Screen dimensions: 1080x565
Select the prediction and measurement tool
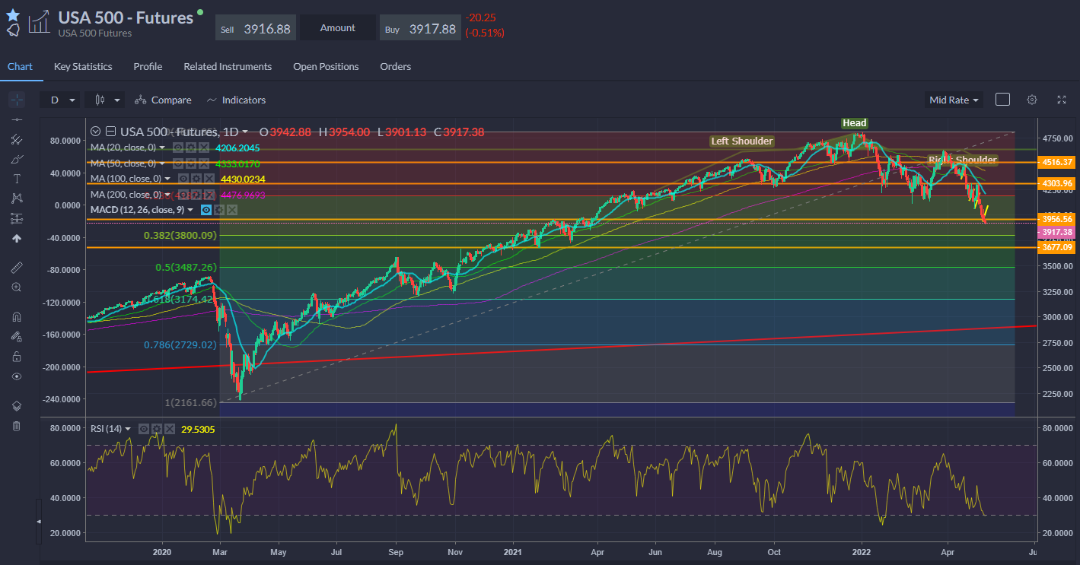point(17,218)
